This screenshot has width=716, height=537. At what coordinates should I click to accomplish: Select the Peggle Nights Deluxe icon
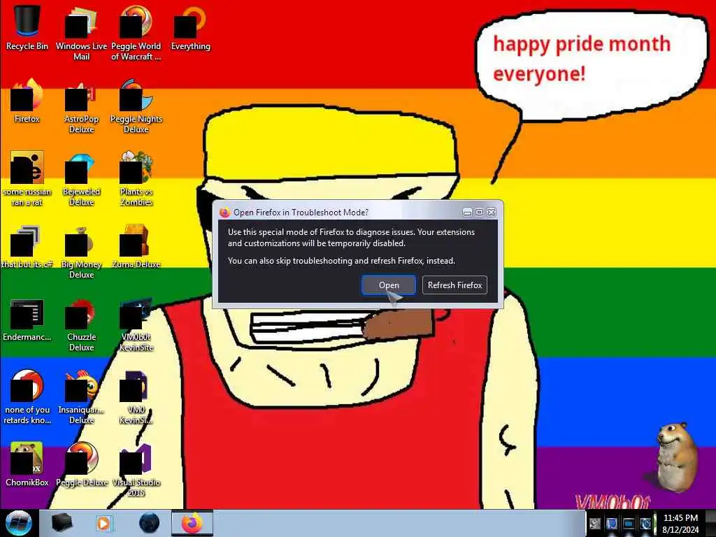click(136, 107)
